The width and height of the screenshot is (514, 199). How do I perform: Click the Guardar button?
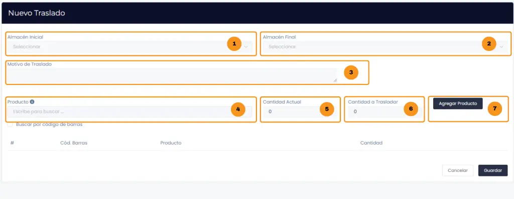point(493,170)
